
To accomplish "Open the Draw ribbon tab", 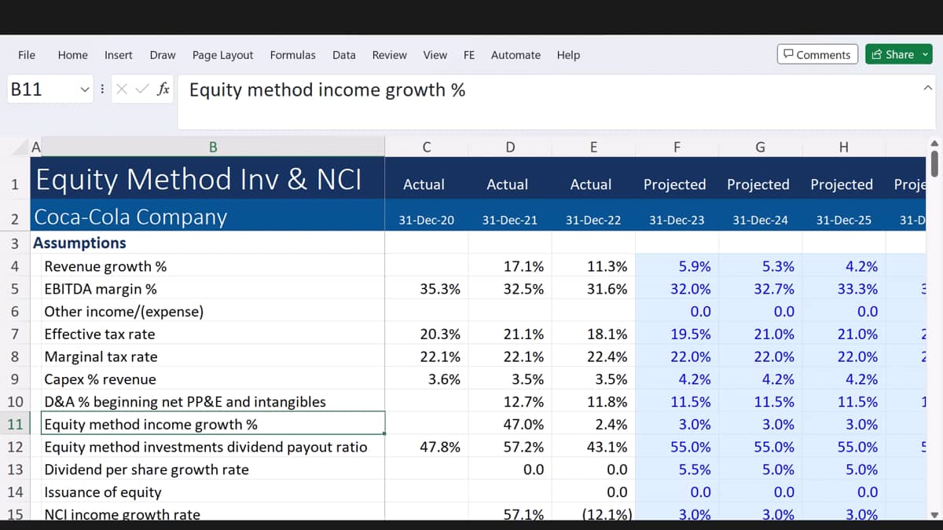I will [x=163, y=55].
